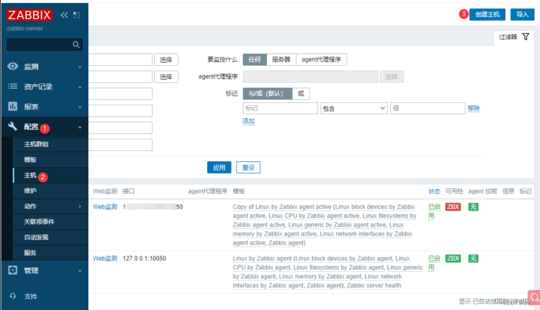Click 已启用 status of 127.0.0.1 host
The width and height of the screenshot is (540, 310).
coord(434,263)
